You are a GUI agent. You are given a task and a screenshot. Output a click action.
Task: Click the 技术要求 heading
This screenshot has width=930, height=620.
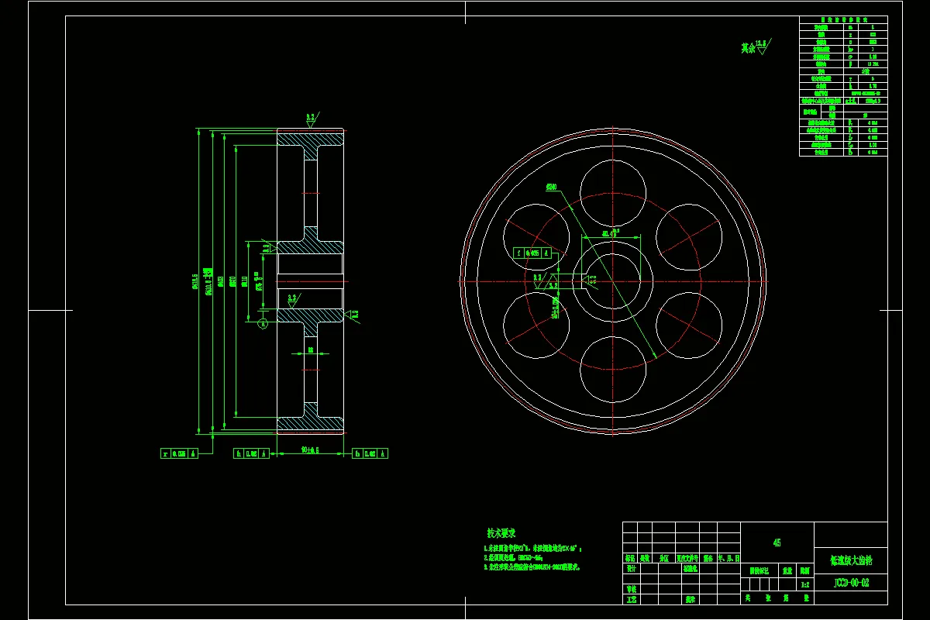[x=501, y=533]
